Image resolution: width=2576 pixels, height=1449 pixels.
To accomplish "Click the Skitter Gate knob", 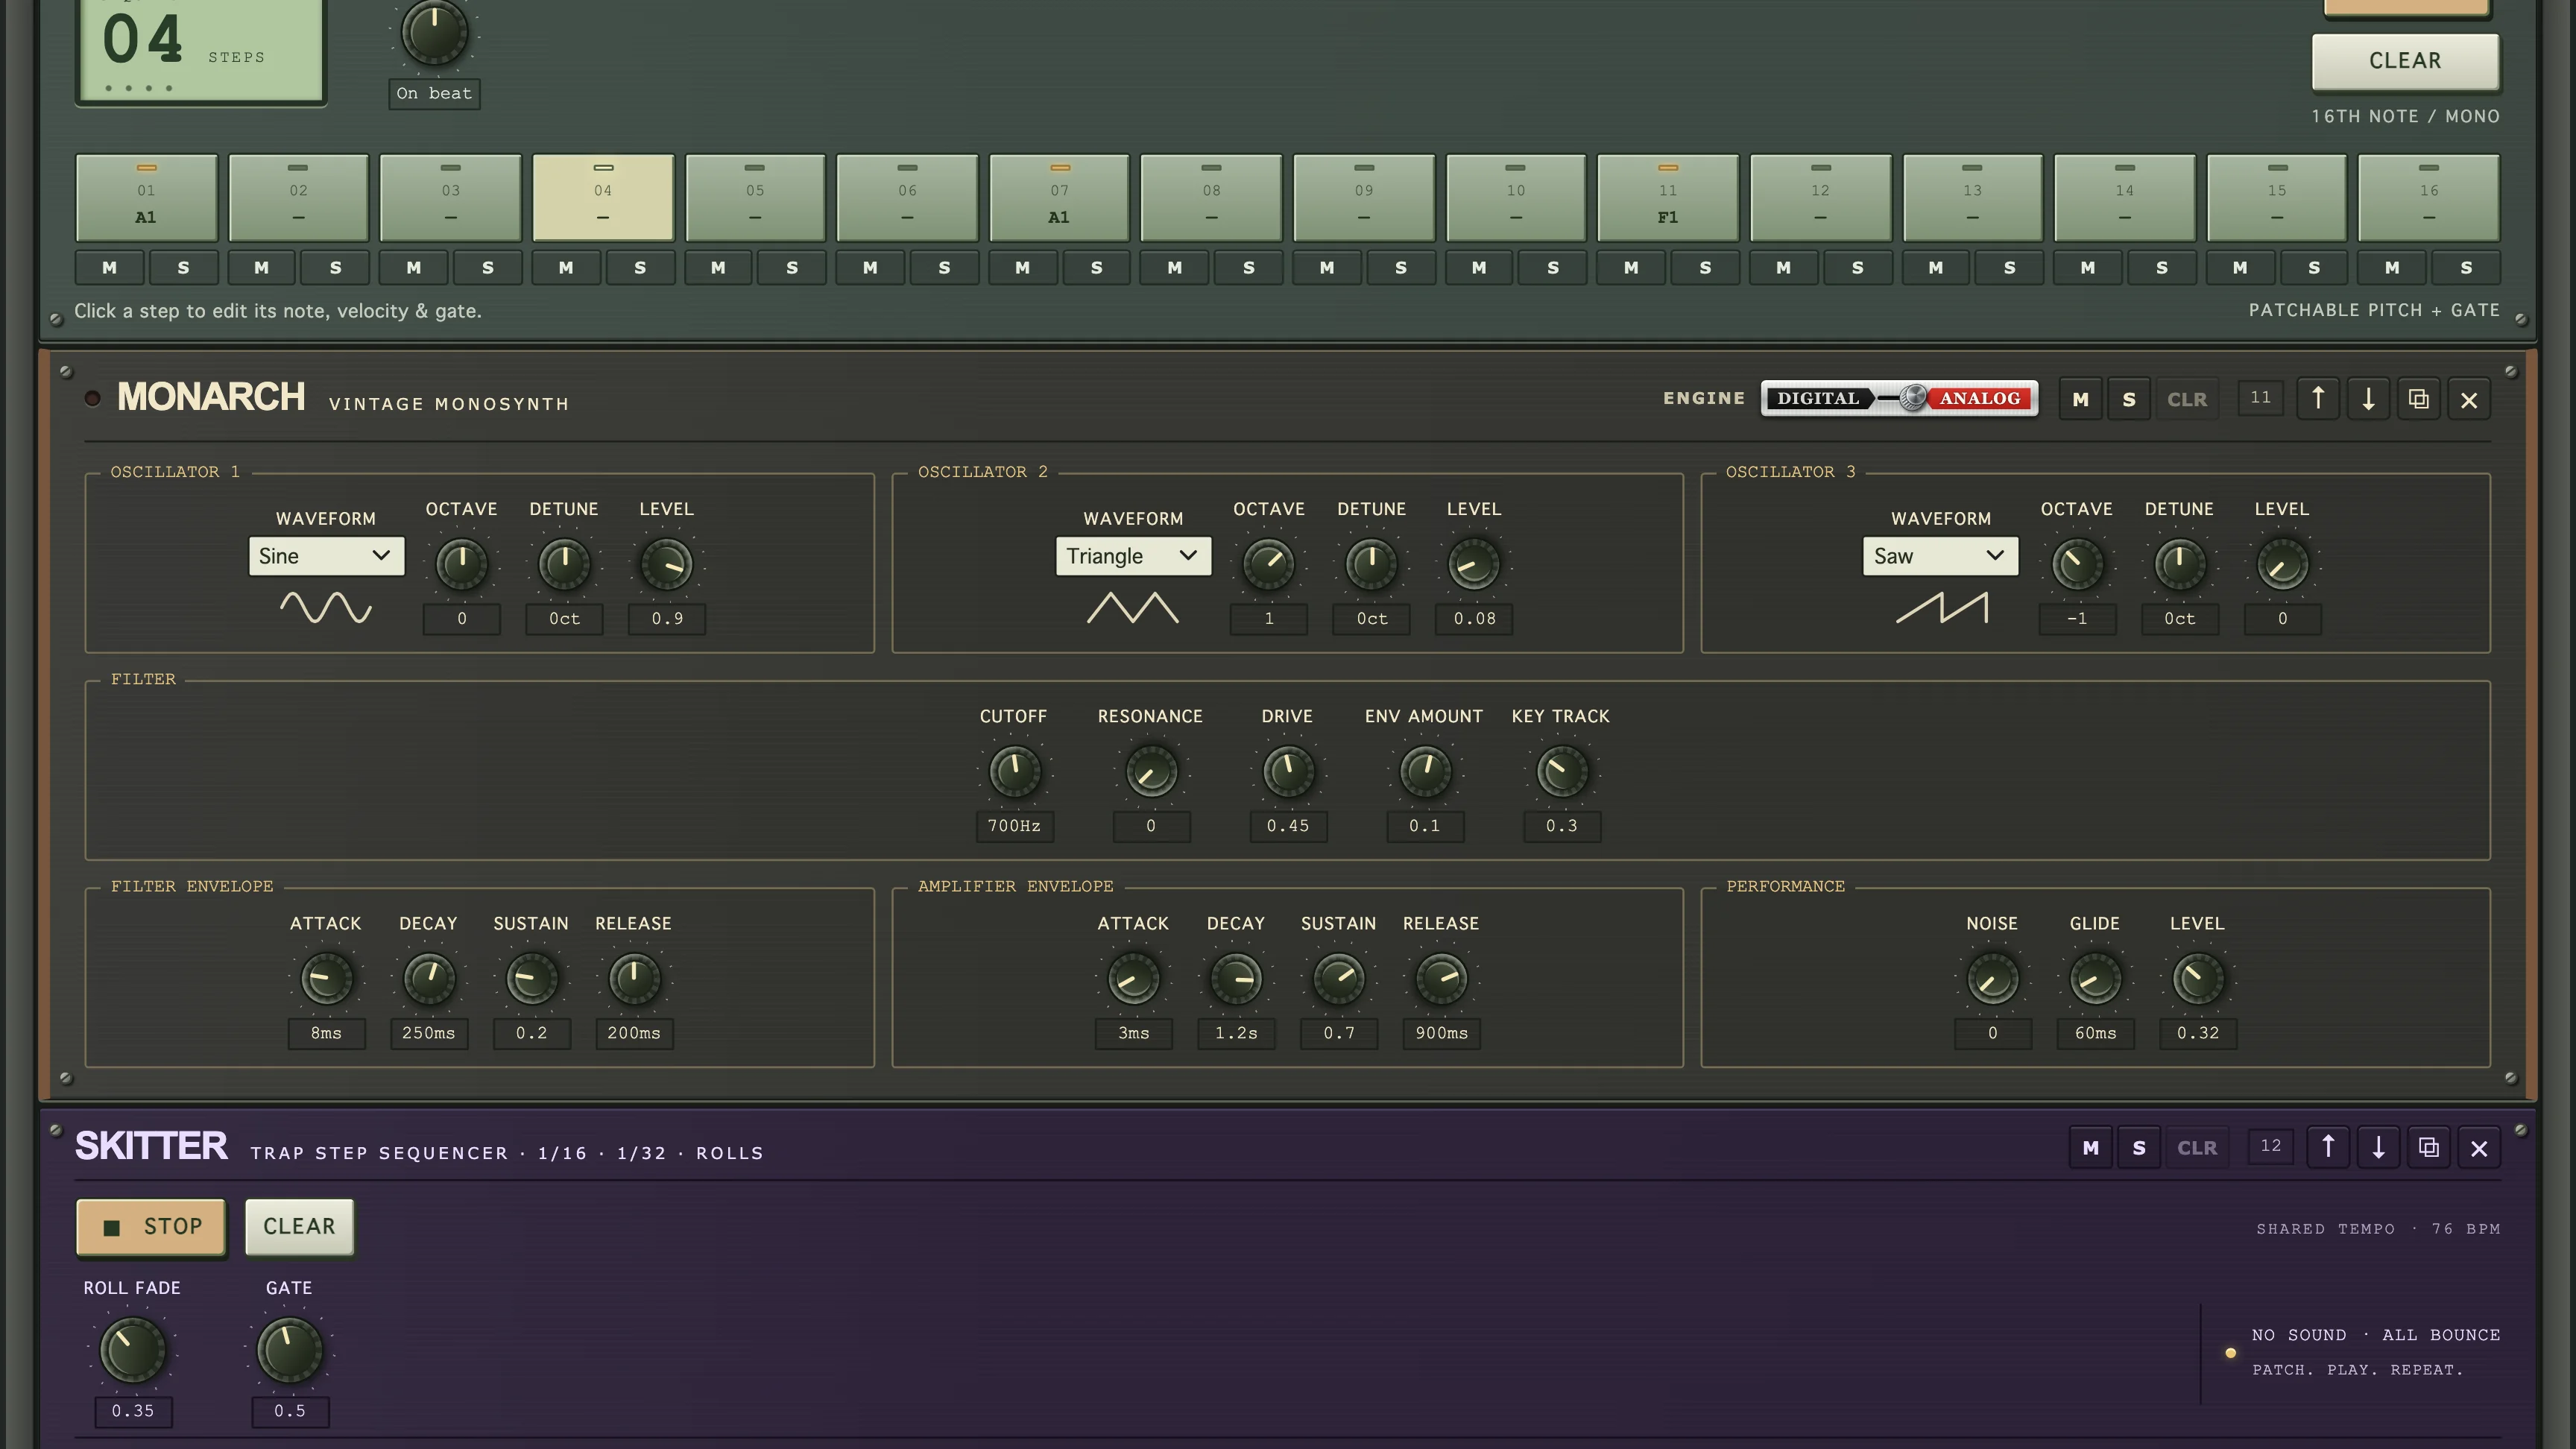I will point(289,1350).
